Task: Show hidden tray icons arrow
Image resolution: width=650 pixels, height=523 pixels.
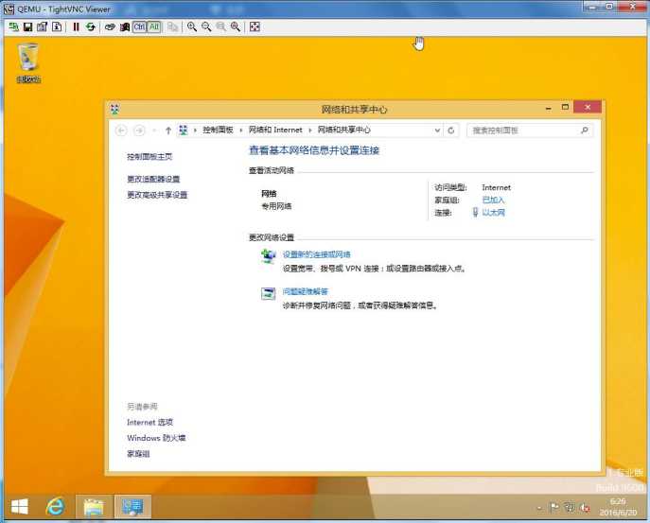Action: pos(539,508)
